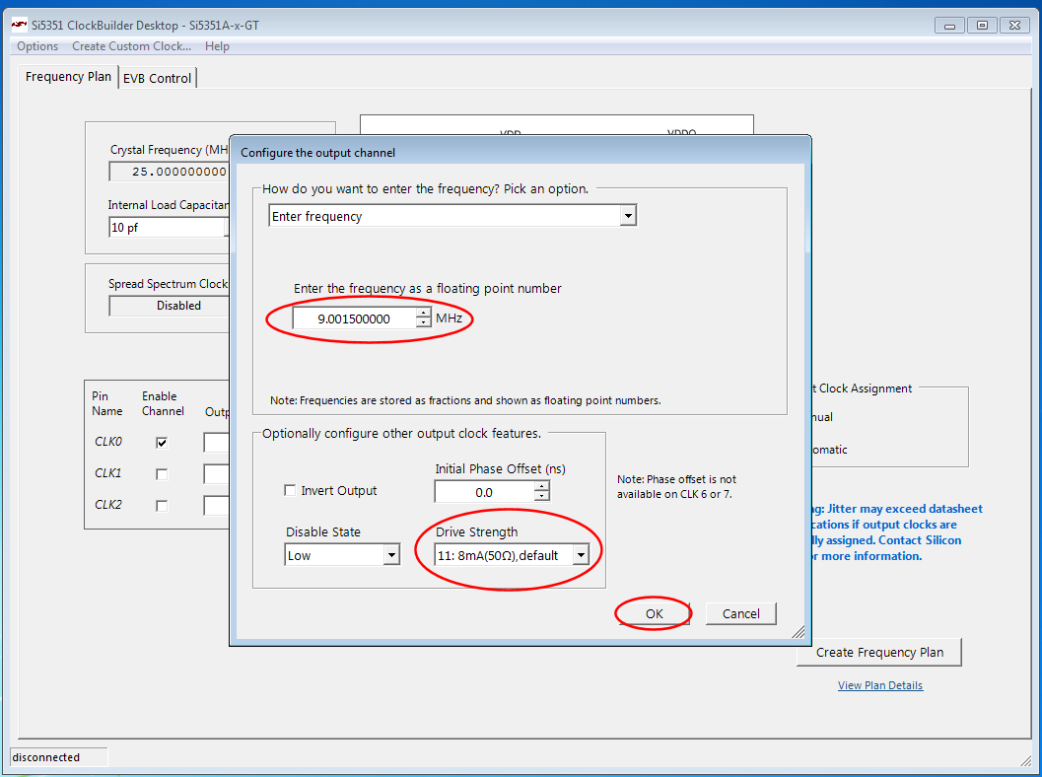Enable the CLK2 channel checkbox
The width and height of the screenshot is (1042, 777).
pos(162,506)
